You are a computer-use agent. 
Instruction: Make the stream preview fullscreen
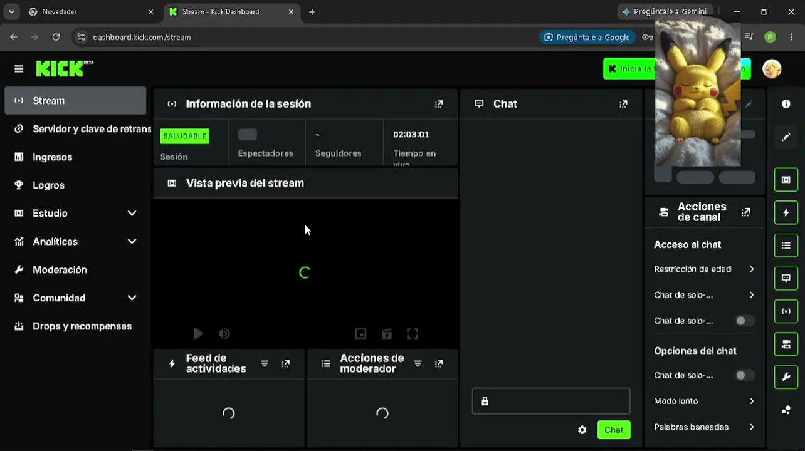point(413,334)
